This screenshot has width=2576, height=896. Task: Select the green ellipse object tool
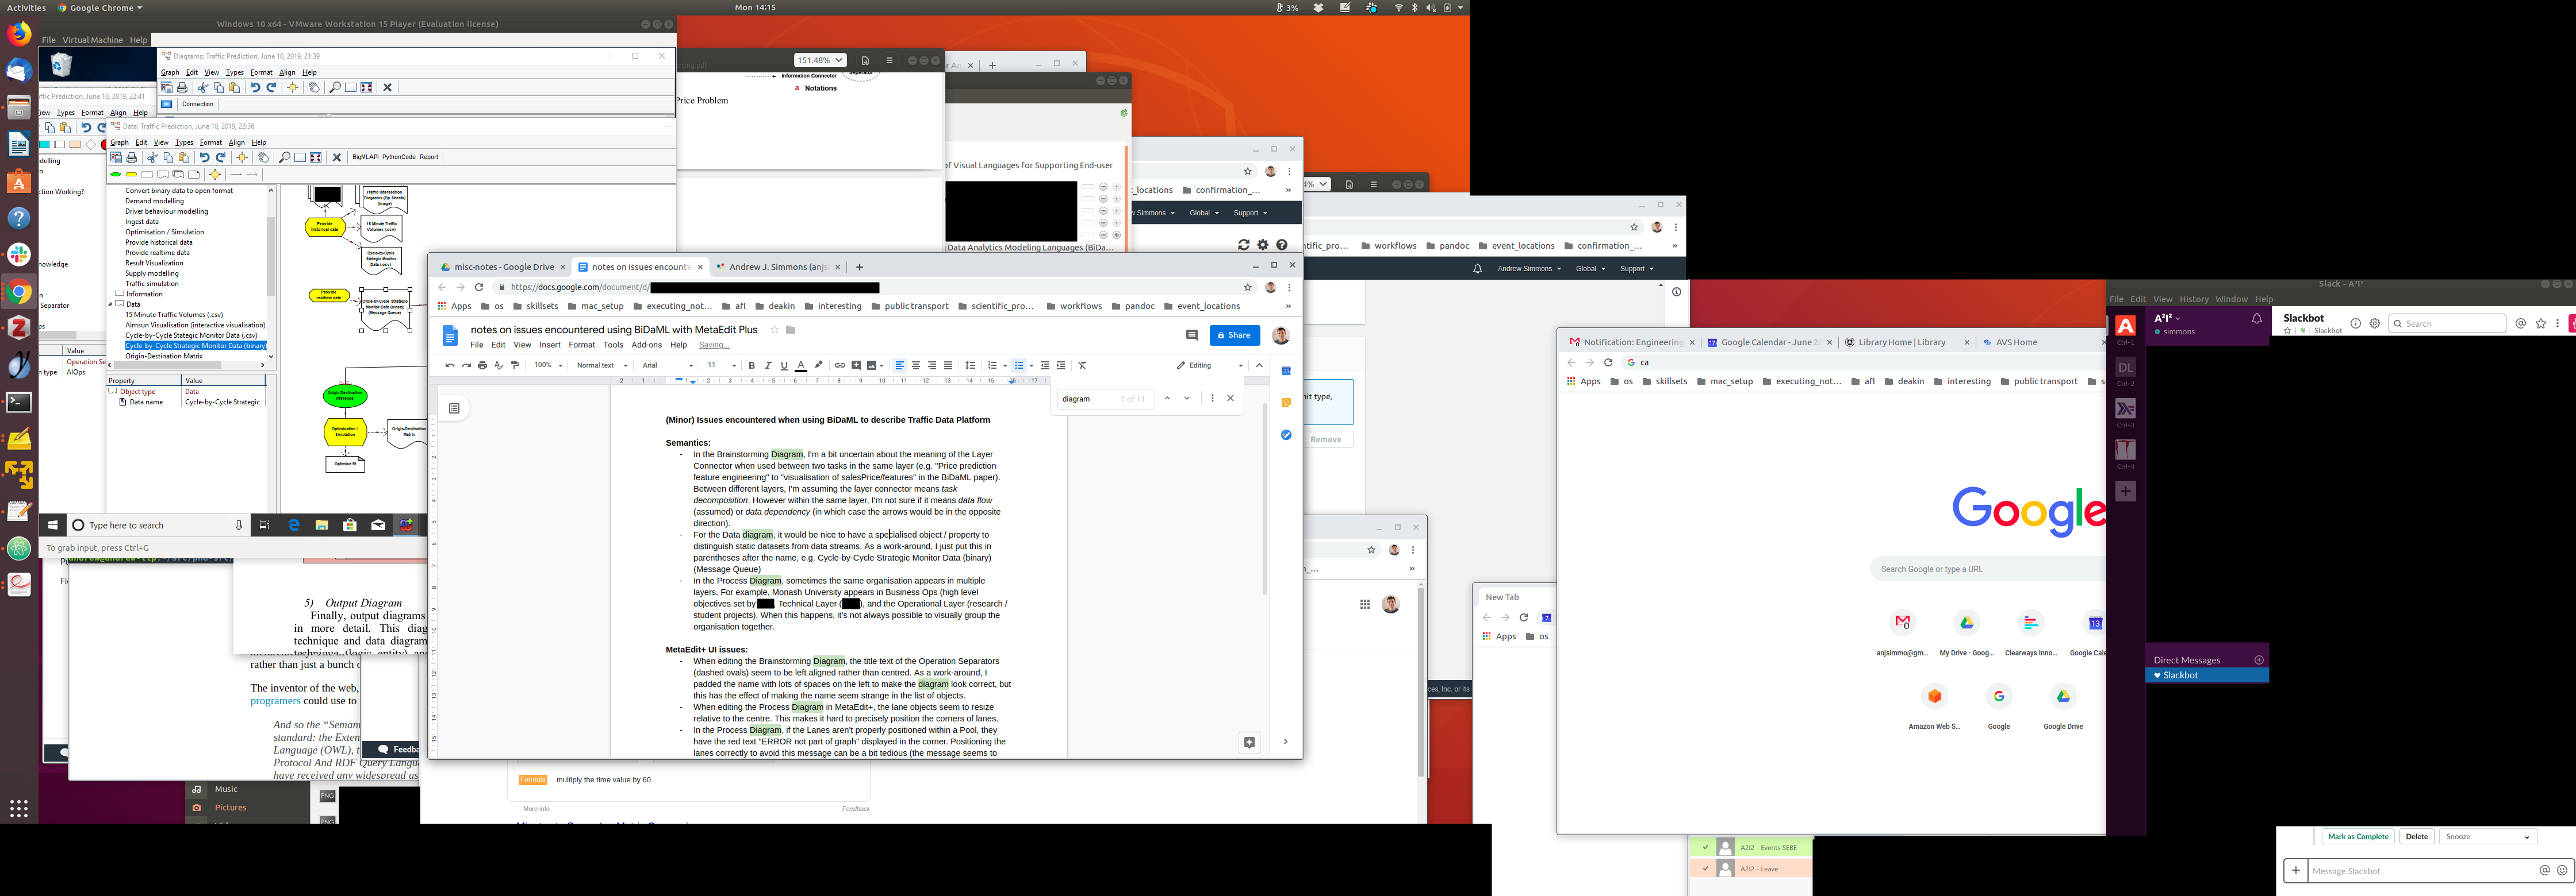coord(116,175)
